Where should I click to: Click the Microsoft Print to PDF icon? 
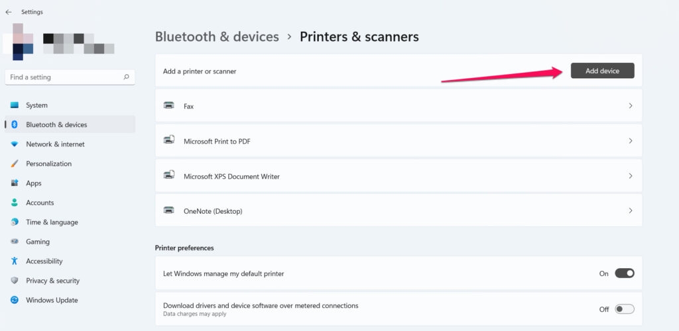pos(169,140)
